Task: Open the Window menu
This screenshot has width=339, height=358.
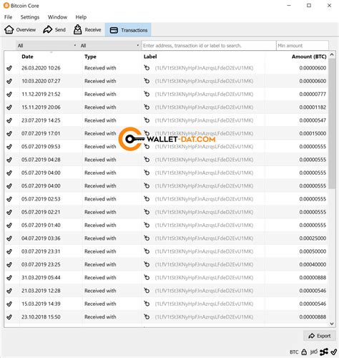Action: [x=57, y=17]
